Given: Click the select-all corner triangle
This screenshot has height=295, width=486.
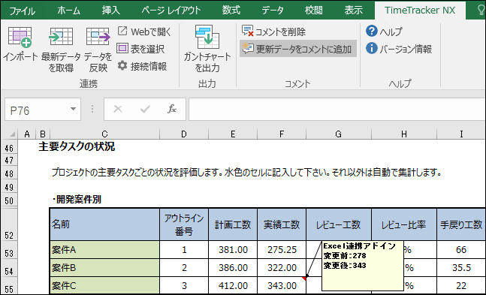Looking at the screenshot, I should [x=12, y=134].
